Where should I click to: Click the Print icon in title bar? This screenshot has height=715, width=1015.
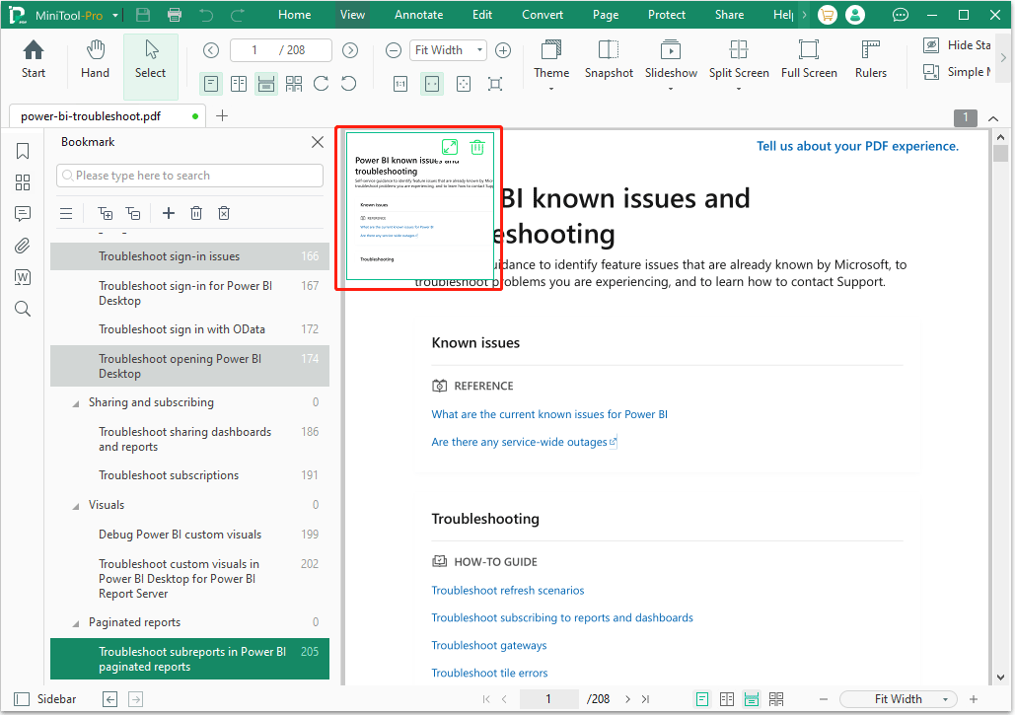click(x=175, y=15)
